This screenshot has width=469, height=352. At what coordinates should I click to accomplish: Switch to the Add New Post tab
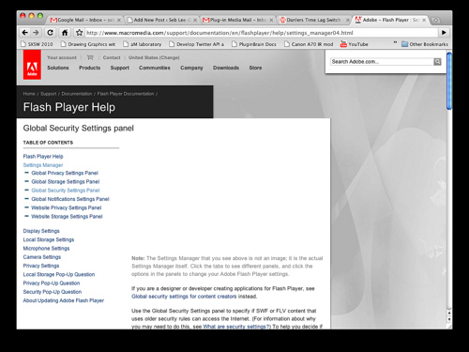pos(161,20)
